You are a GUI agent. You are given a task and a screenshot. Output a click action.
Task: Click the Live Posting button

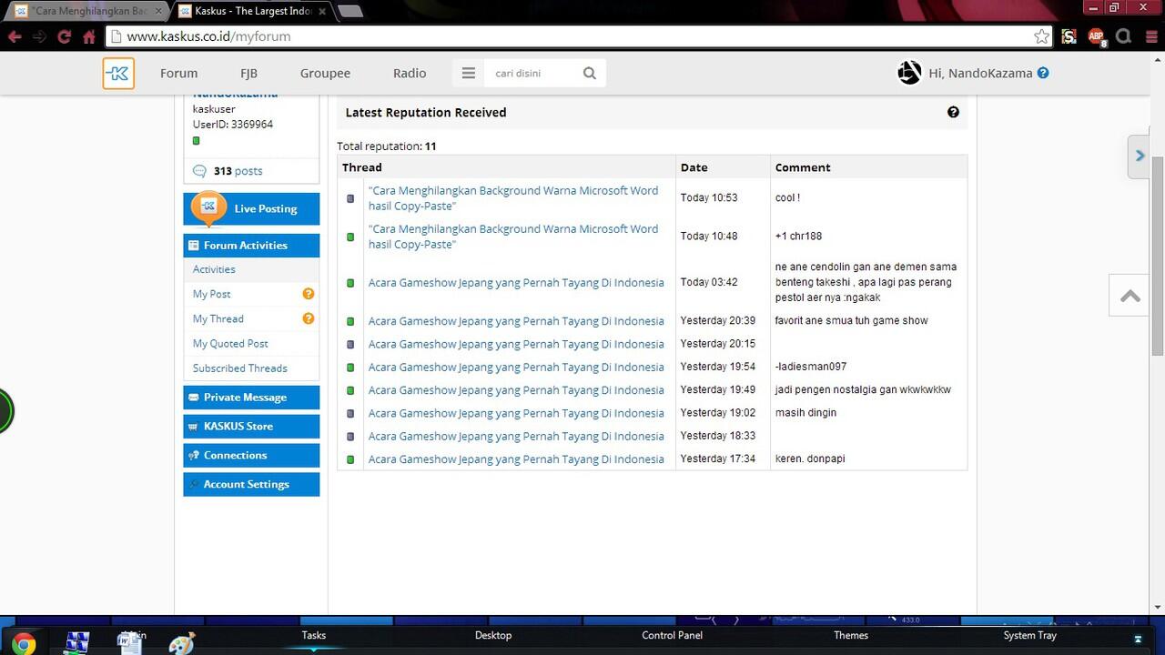[x=251, y=208]
